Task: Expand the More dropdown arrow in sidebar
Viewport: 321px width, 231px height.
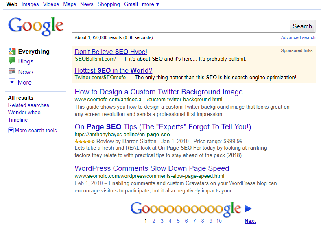Action: point(12,82)
